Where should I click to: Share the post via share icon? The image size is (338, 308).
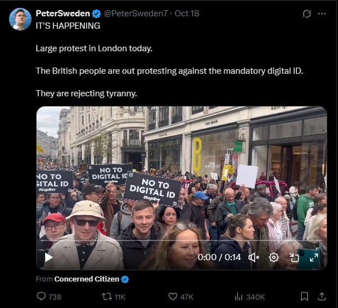coord(322,296)
